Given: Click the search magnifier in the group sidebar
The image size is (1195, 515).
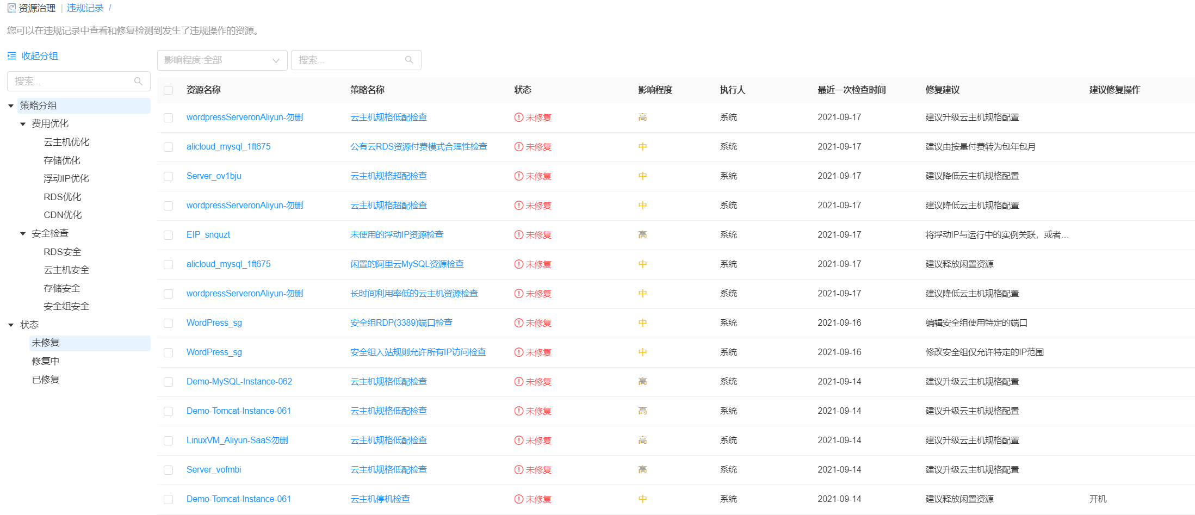Looking at the screenshot, I should click(139, 81).
